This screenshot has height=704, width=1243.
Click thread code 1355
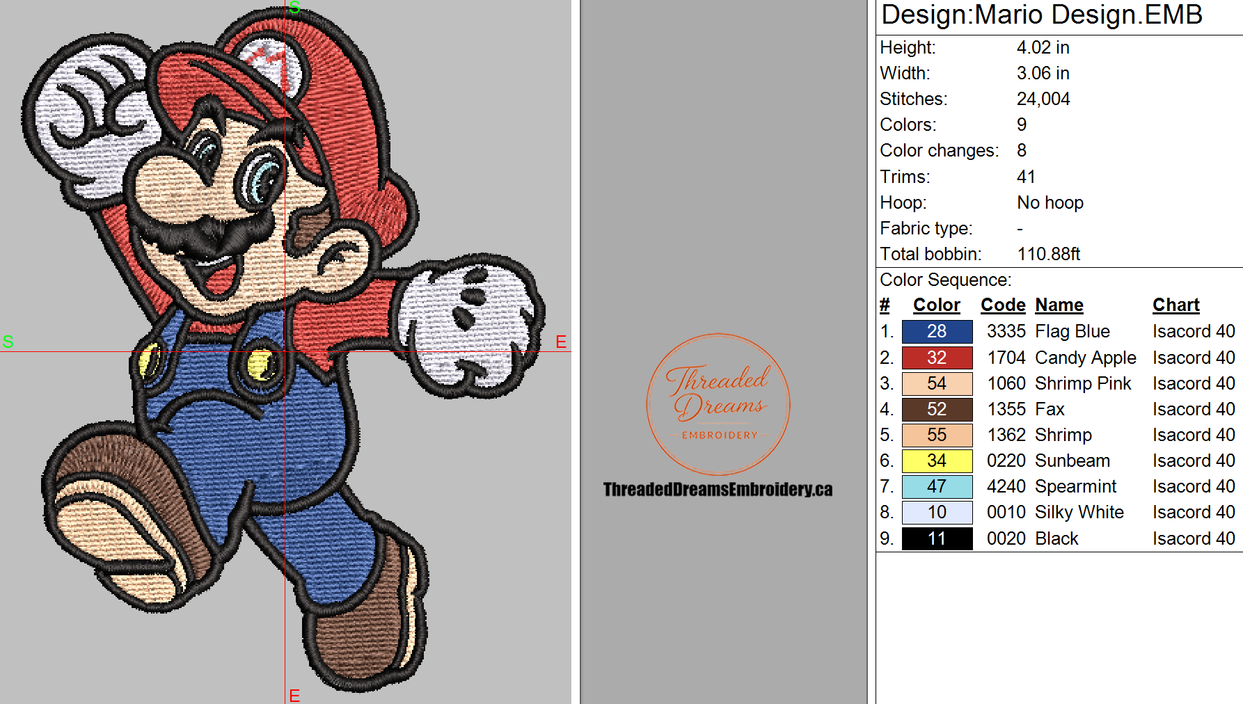[x=1006, y=409]
